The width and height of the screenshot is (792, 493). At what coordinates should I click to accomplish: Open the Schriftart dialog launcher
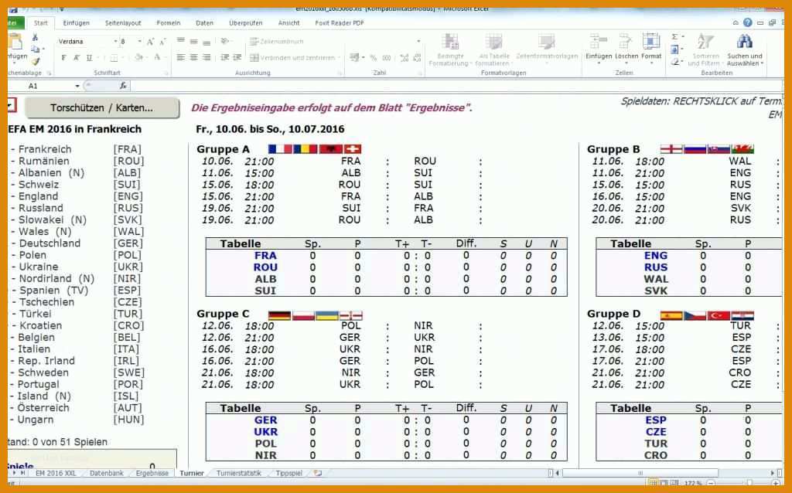click(x=166, y=73)
